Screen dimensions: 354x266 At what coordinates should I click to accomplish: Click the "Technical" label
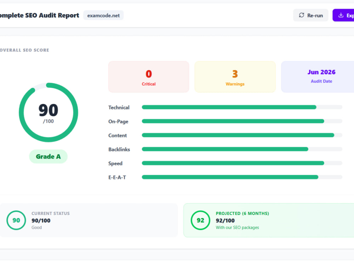click(119, 107)
